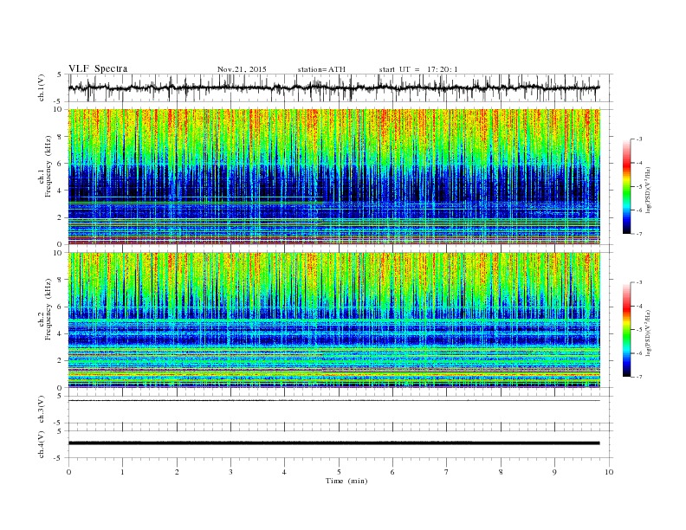Screen dimensions: 686x530
Task: Click the '6' time axis tick label
Action: coord(392,472)
